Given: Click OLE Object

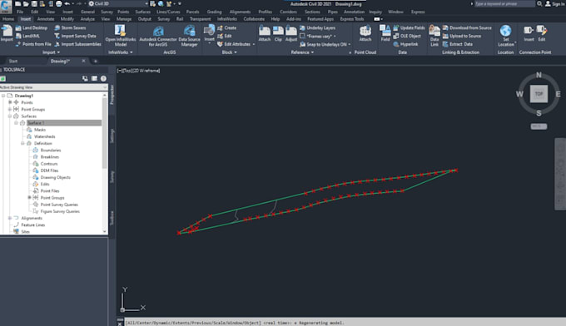Looking at the screenshot, I should tap(407, 36).
